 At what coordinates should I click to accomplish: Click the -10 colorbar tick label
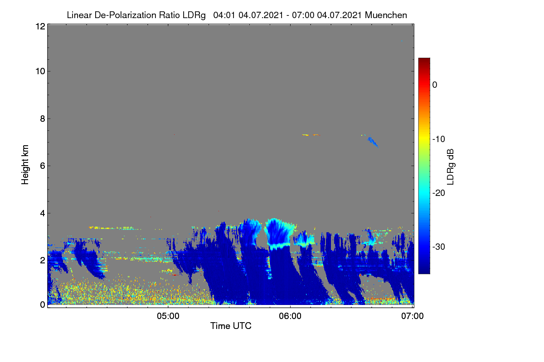(440, 139)
